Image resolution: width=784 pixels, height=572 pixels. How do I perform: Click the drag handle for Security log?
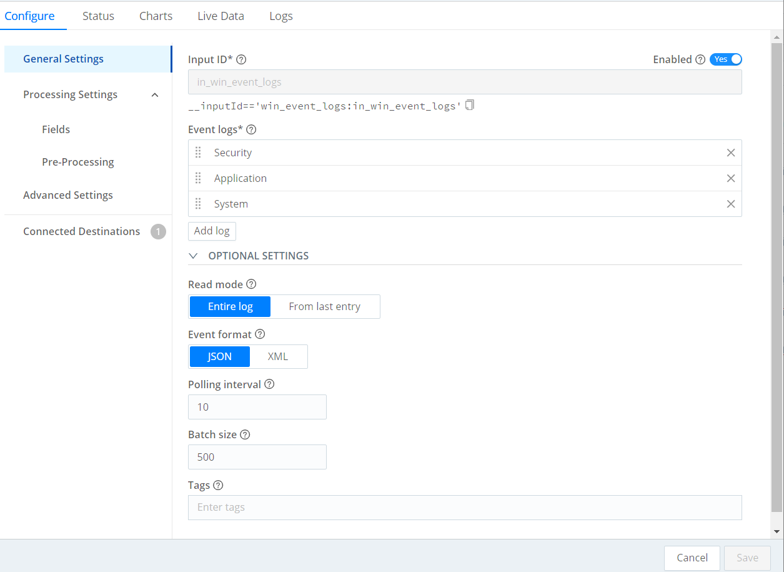198,153
